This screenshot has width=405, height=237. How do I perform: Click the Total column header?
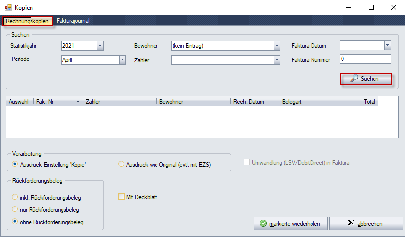pos(354,102)
